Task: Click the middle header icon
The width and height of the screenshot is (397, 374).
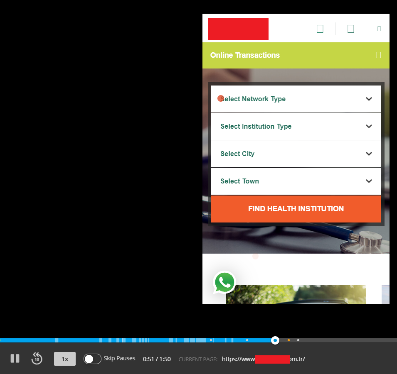Action: point(351,29)
